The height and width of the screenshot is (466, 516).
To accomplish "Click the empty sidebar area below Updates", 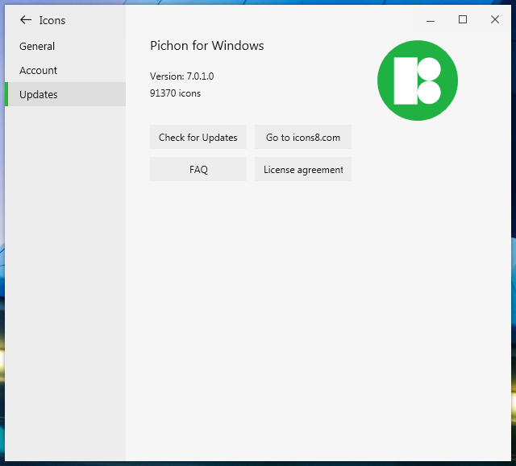I will point(64,282).
